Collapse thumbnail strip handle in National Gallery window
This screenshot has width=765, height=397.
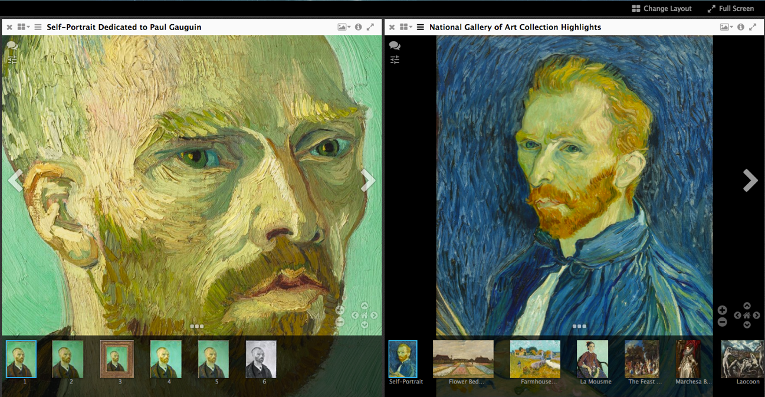pyautogui.click(x=579, y=326)
